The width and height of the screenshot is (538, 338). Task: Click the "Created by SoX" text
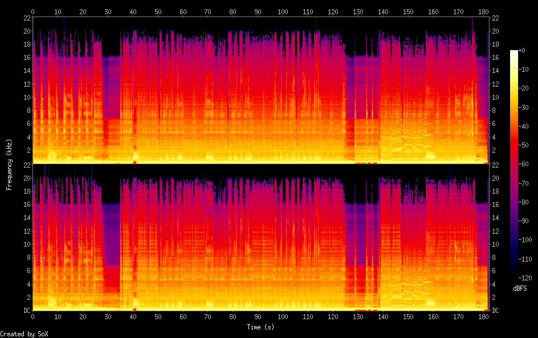click(x=24, y=334)
